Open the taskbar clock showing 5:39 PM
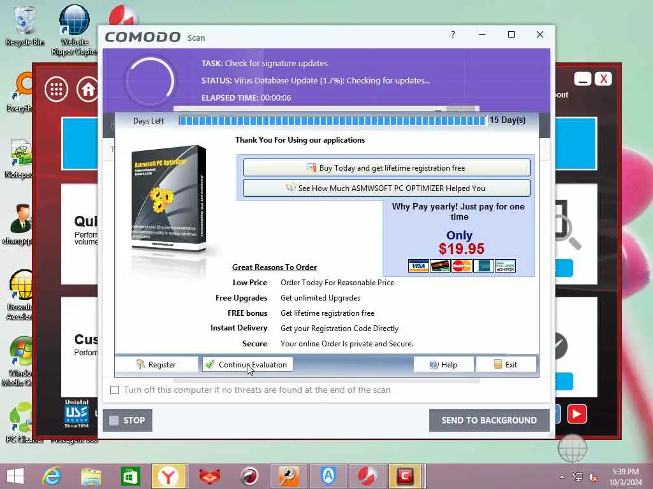Image resolution: width=653 pixels, height=489 pixels. pyautogui.click(x=626, y=477)
